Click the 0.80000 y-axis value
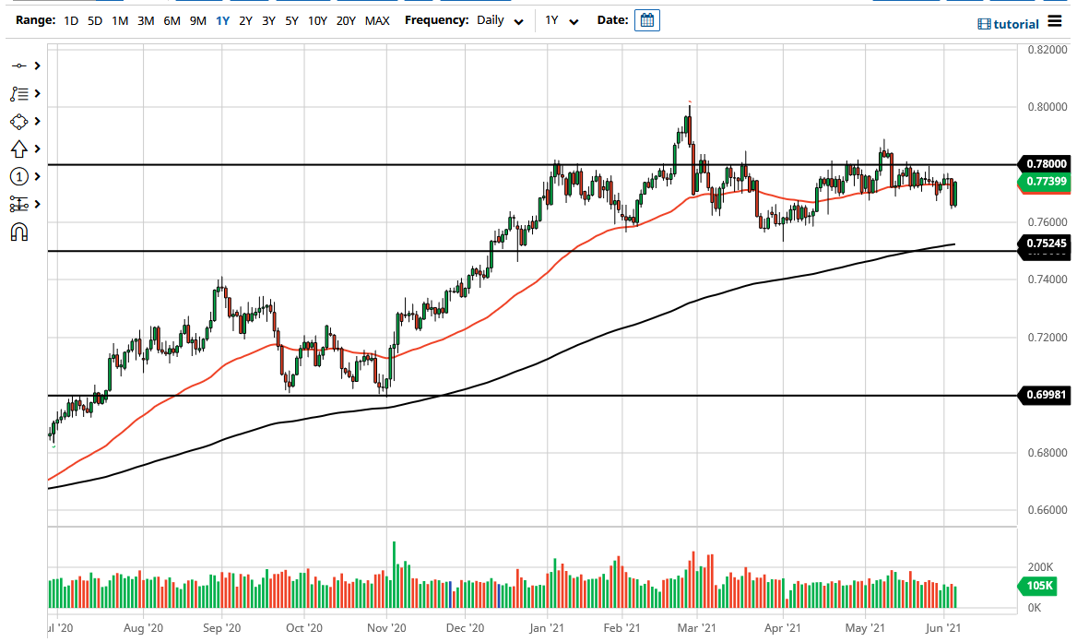This screenshot has width=1077, height=642. pos(1047,107)
